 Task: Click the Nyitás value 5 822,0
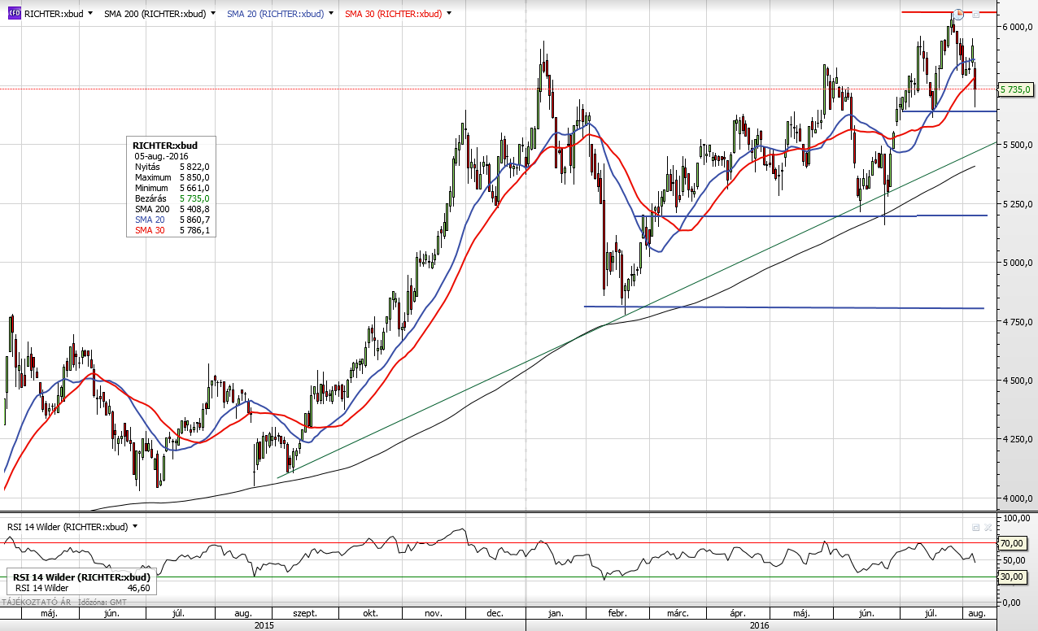(x=194, y=167)
